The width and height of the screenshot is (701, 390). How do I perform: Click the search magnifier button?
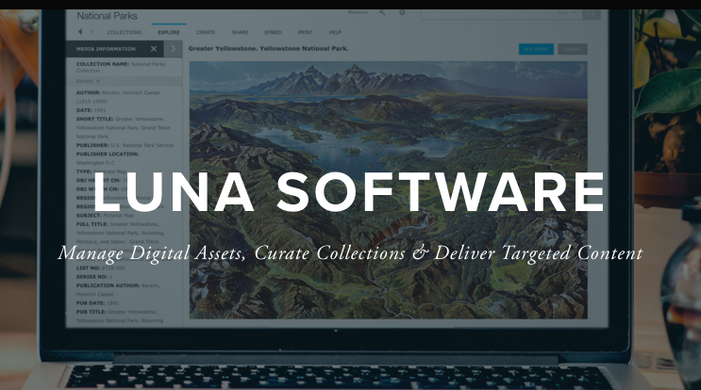[591, 13]
